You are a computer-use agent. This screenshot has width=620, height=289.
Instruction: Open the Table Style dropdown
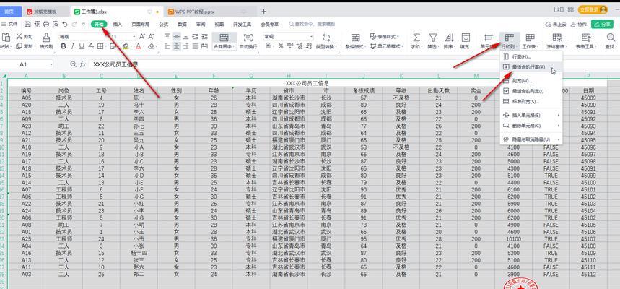tap(384, 36)
